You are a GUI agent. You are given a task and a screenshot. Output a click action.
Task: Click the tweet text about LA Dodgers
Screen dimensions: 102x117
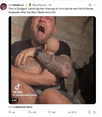point(51,11)
